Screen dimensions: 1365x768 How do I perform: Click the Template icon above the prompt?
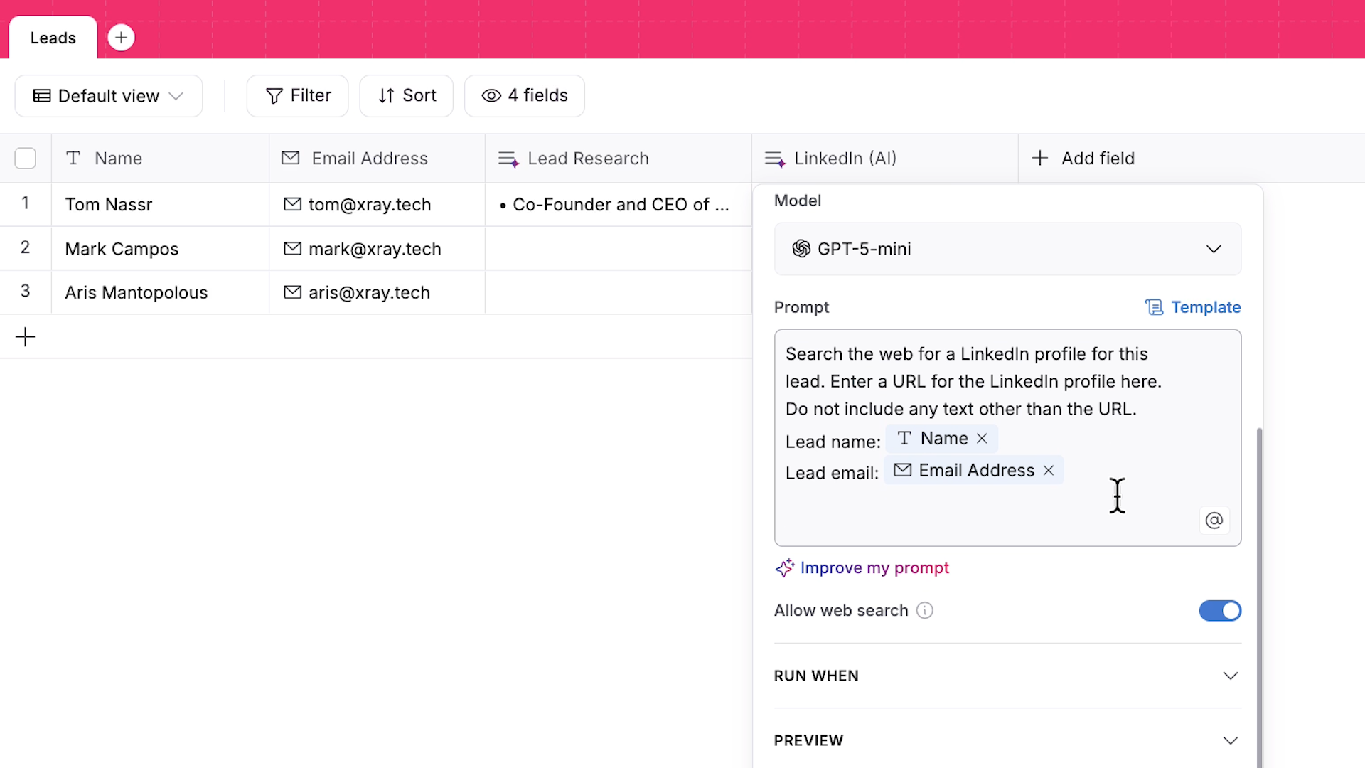pyautogui.click(x=1154, y=306)
